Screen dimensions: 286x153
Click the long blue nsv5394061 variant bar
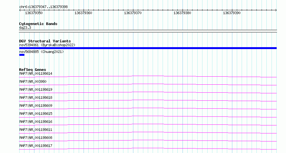148,48
